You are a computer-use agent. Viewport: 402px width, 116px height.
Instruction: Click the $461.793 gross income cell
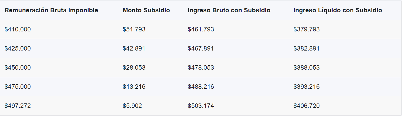coord(201,29)
